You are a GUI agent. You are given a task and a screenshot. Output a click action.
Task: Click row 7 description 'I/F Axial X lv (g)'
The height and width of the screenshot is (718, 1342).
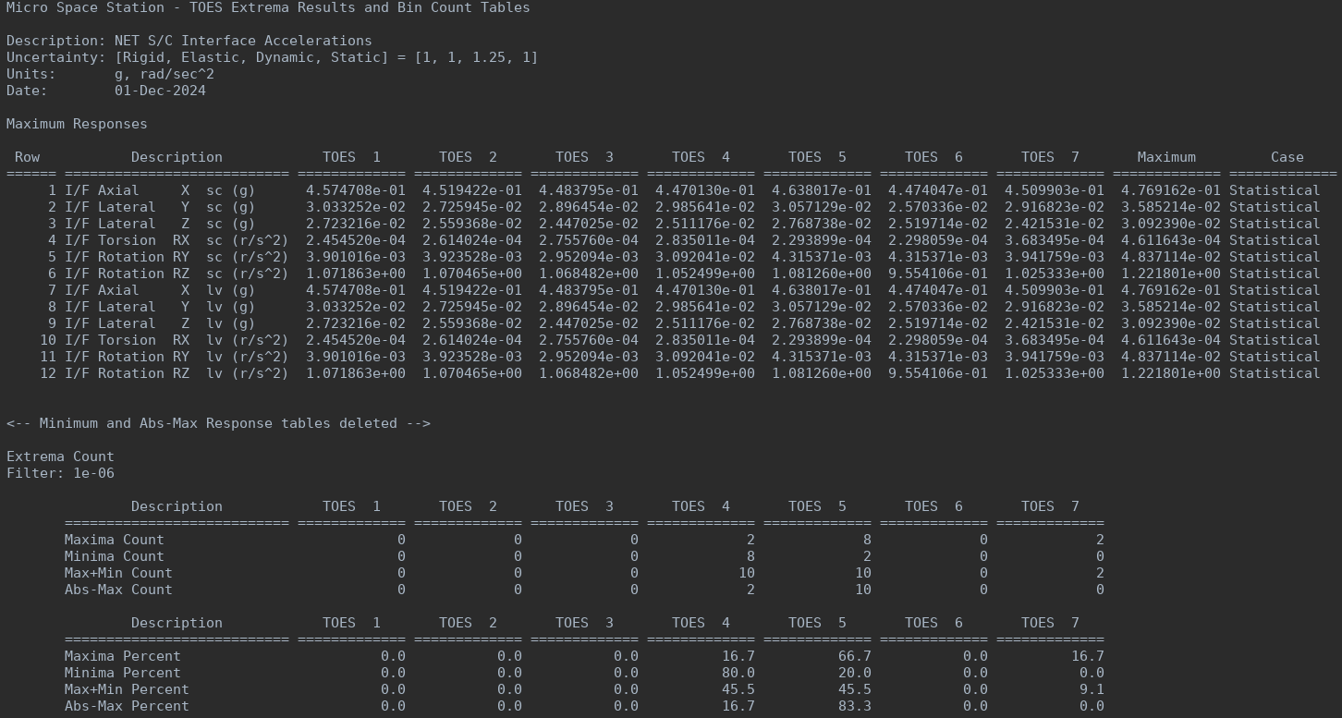[x=160, y=290]
